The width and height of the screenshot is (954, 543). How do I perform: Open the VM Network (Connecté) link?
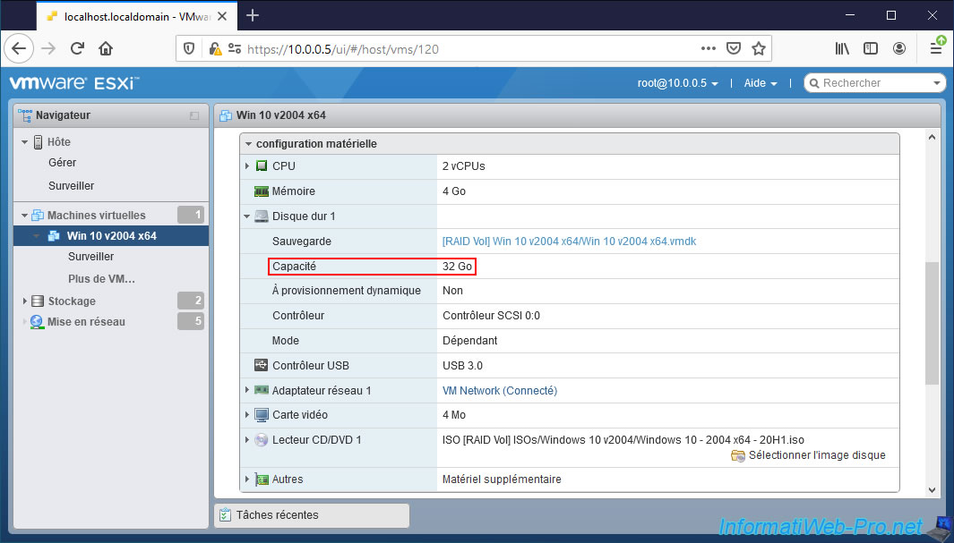[500, 391]
